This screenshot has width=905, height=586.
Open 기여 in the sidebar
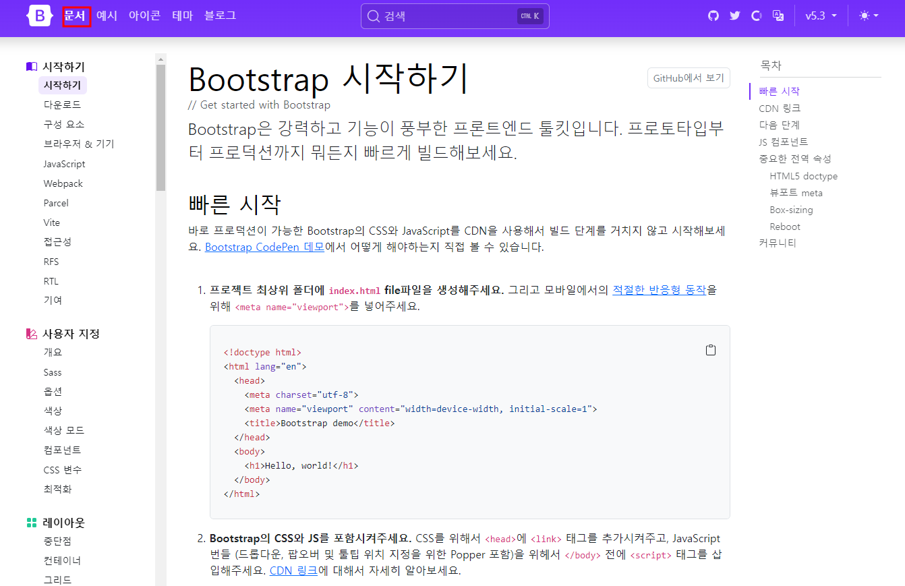tap(53, 301)
